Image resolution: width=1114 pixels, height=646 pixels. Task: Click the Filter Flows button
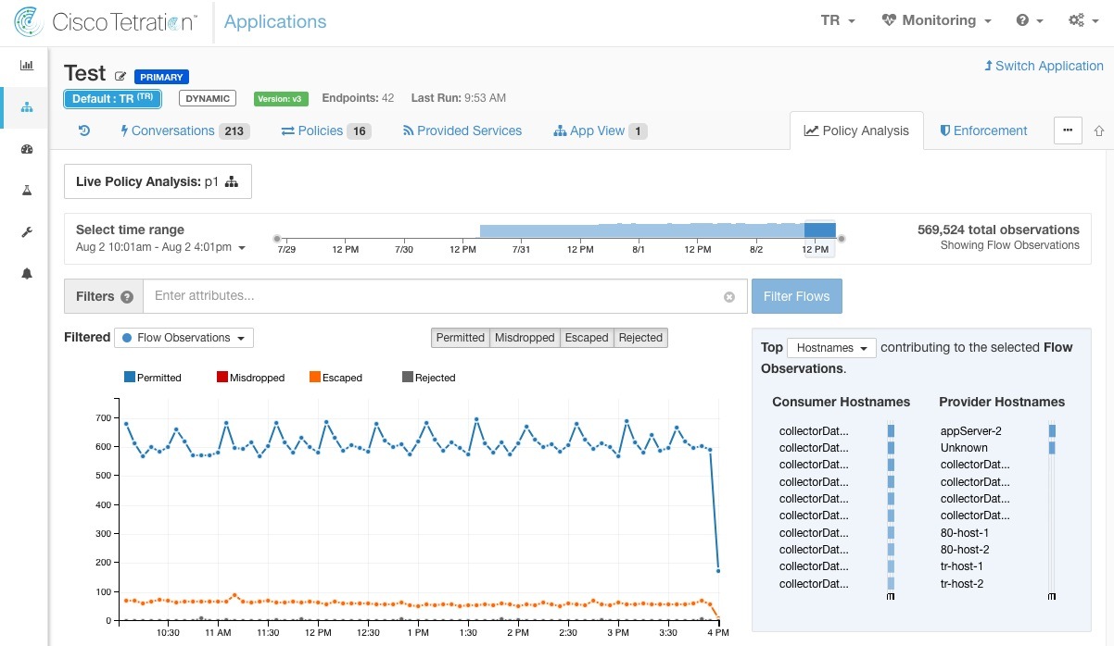(796, 296)
